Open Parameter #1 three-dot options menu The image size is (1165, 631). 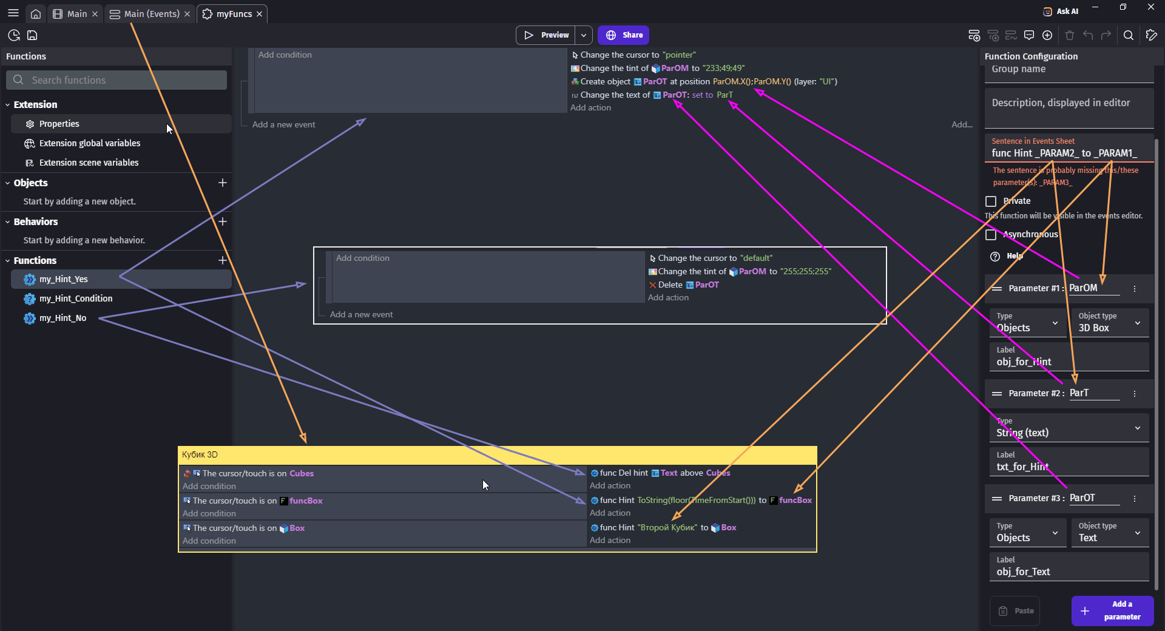point(1135,289)
